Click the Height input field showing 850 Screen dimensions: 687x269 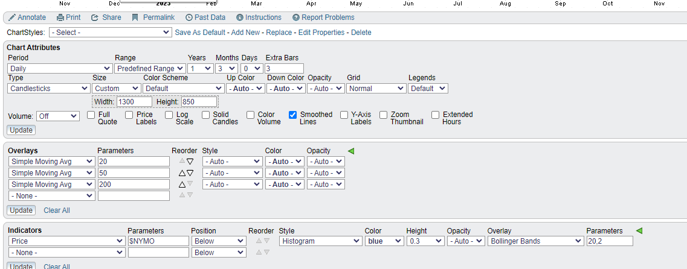pyautogui.click(x=199, y=102)
